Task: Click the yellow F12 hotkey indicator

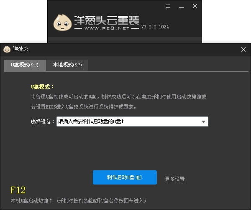Action: [18, 190]
